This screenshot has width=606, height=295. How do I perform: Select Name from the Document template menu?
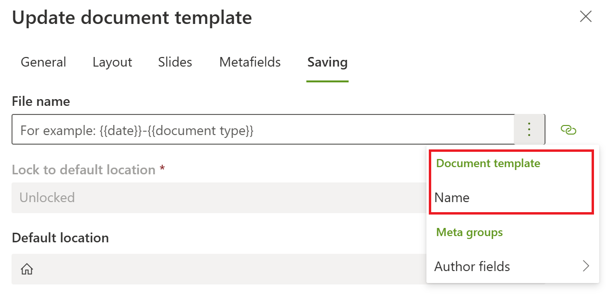tap(452, 198)
